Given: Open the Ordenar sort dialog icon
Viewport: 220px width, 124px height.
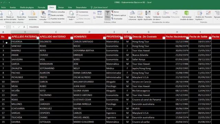Looking at the screenshot, I should point(100,14).
